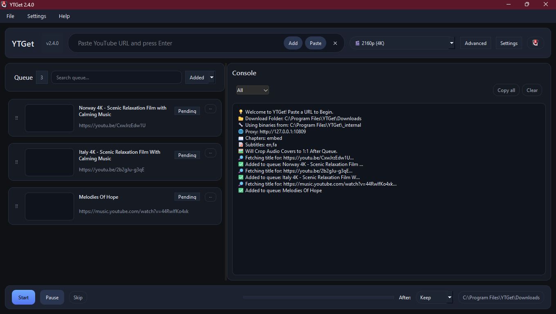Open the Advanced options button
This screenshot has height=314, width=556.
[x=475, y=43]
